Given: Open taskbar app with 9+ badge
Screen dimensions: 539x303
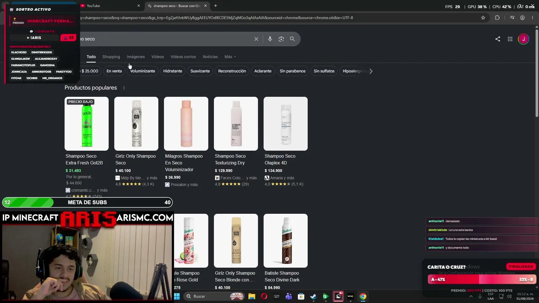Looking at the screenshot, I should point(338,296).
